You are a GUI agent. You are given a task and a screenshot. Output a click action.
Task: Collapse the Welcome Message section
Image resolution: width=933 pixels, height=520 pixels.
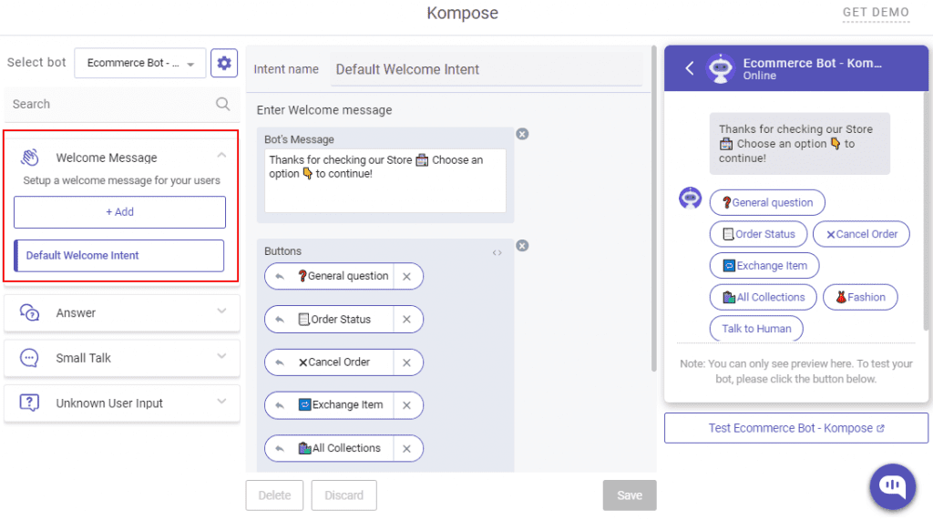pos(221,157)
